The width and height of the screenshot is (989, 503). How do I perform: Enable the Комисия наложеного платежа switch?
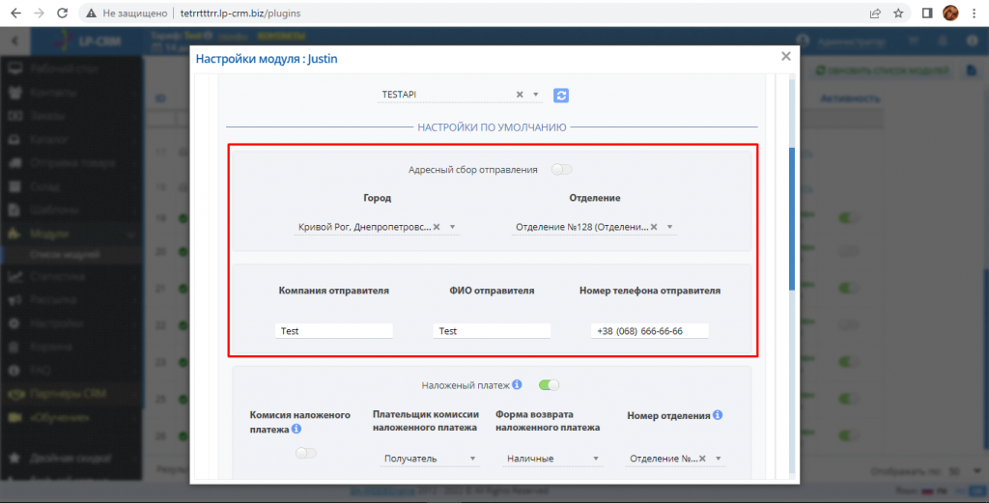[306, 453]
